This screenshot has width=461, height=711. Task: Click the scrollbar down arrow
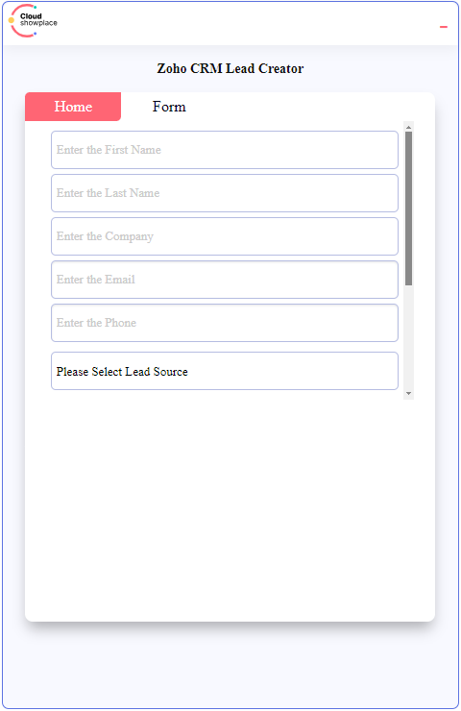click(408, 393)
